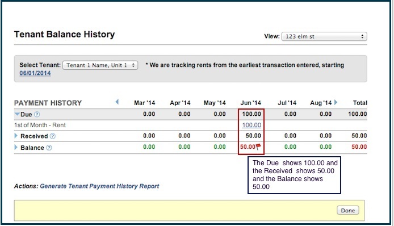Click the green Balance 0.00 for May
This screenshot has width=394, height=226.
tap(220, 147)
